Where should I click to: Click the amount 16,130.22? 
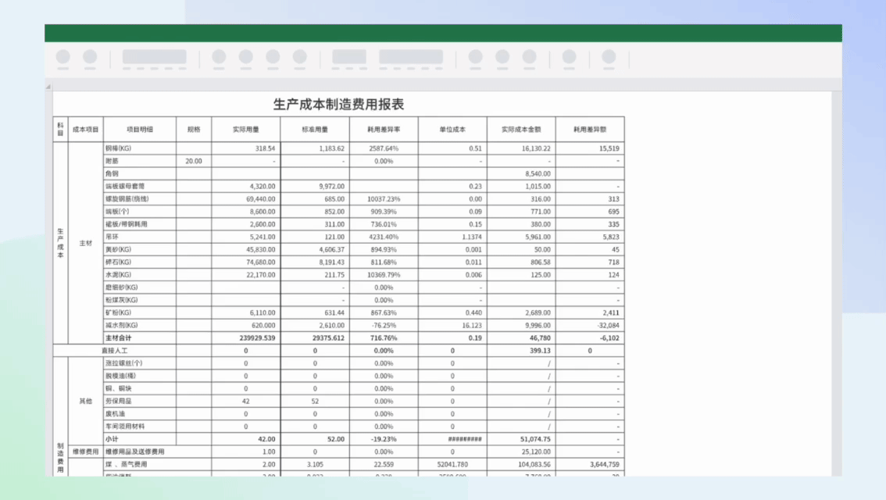(536, 148)
